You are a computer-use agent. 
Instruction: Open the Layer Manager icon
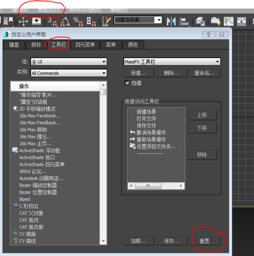[200, 21]
